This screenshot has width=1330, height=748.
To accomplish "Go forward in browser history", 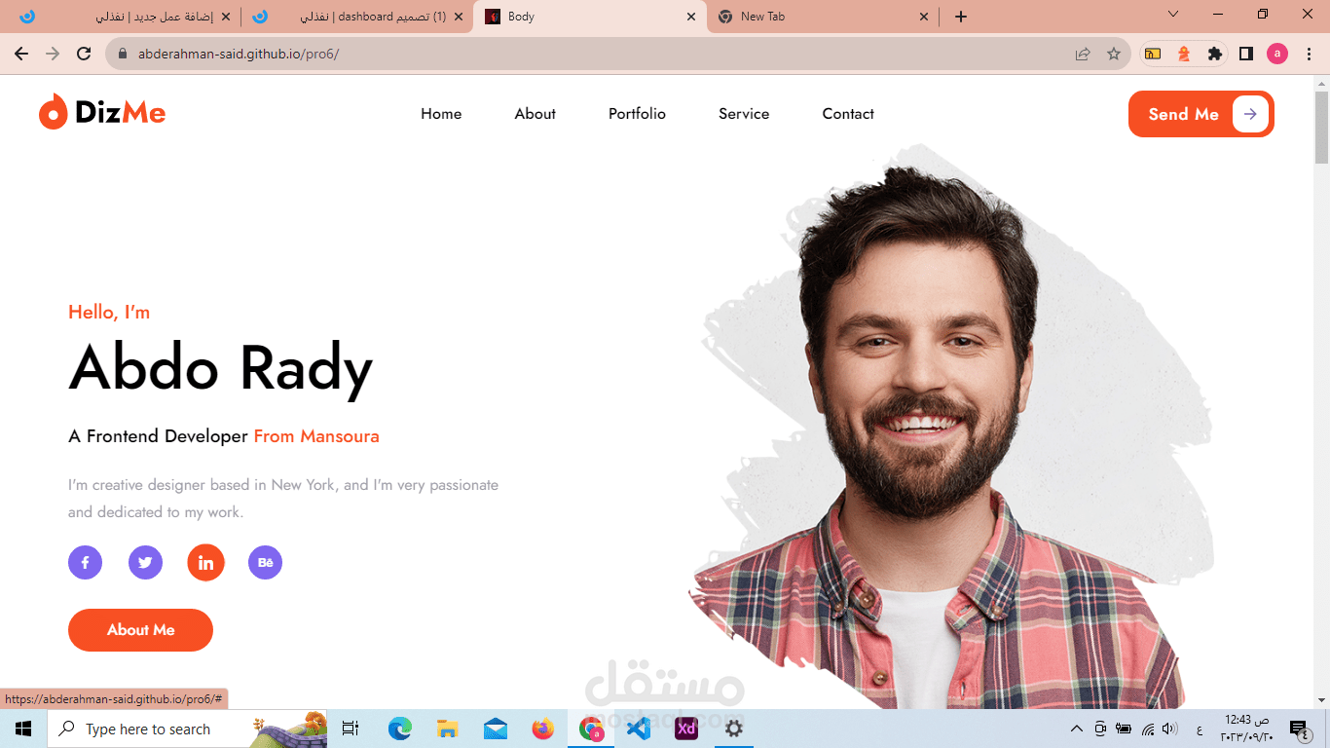I will 53,54.
